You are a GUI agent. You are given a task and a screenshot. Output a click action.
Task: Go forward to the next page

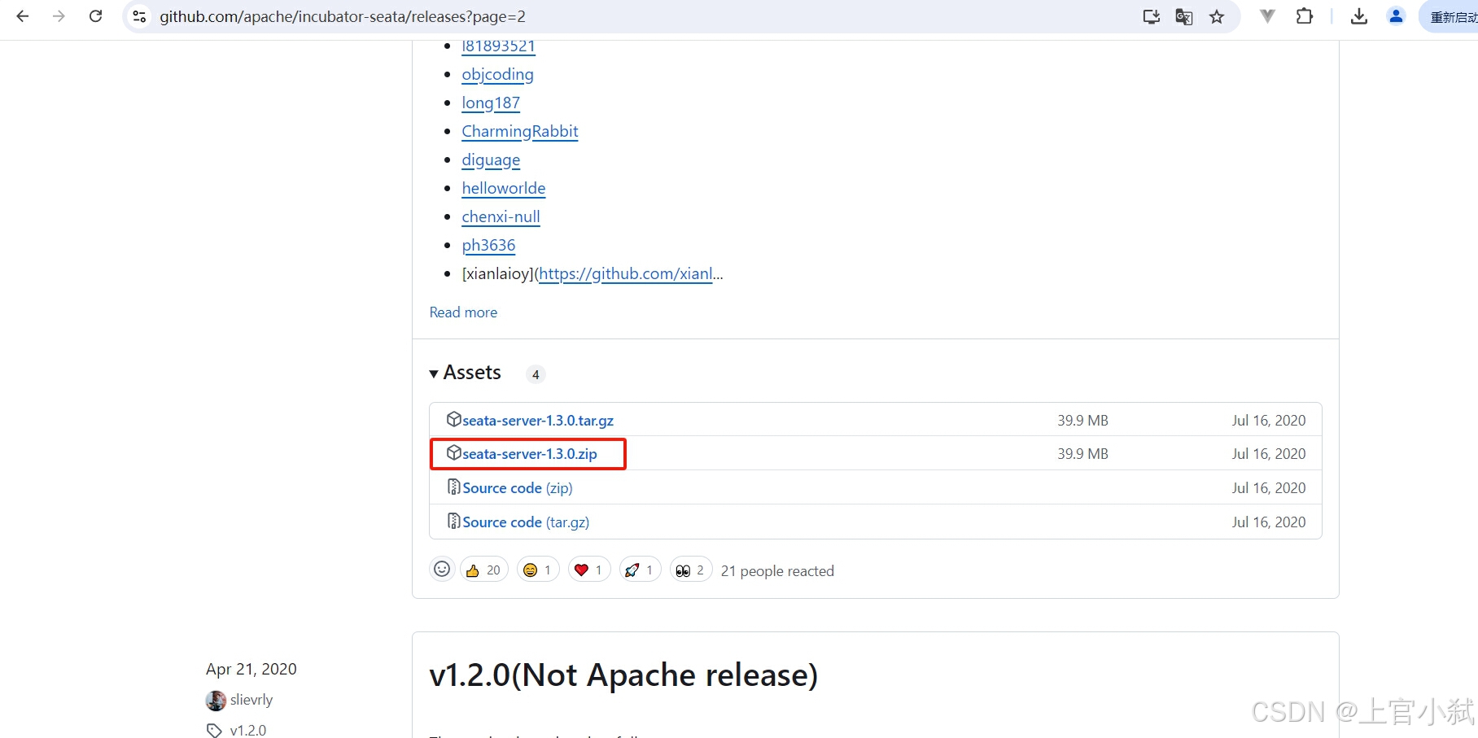coord(59,16)
